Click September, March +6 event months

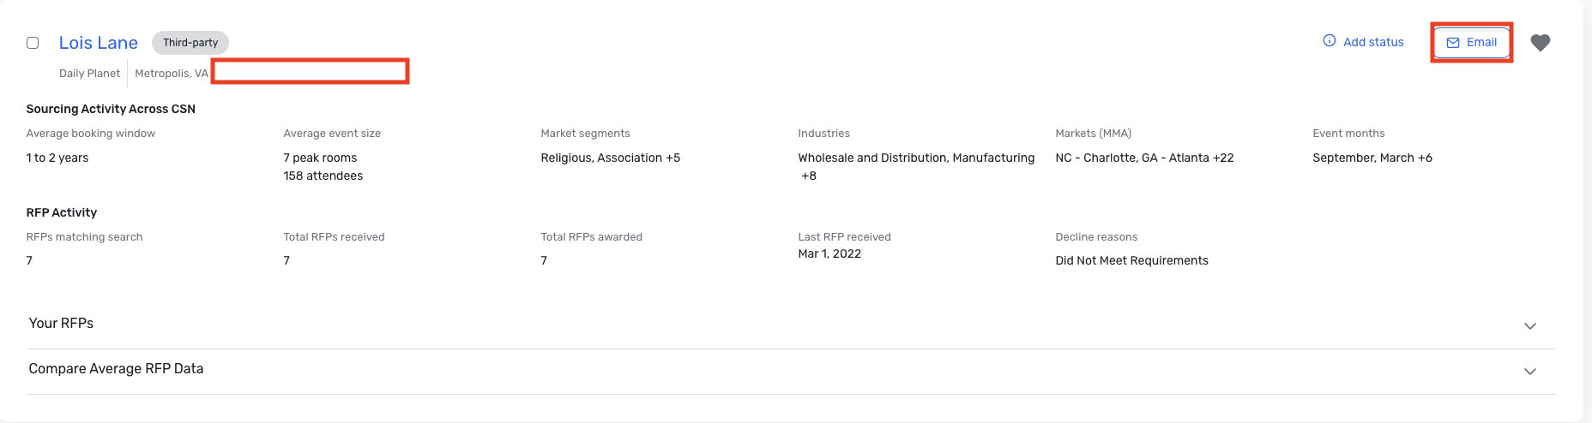click(1372, 158)
